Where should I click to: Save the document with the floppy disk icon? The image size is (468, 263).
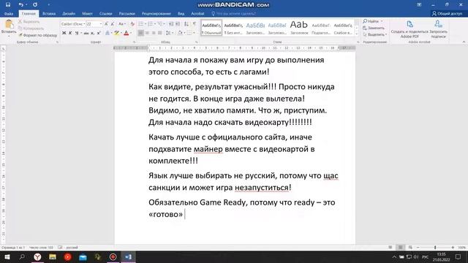click(x=8, y=5)
